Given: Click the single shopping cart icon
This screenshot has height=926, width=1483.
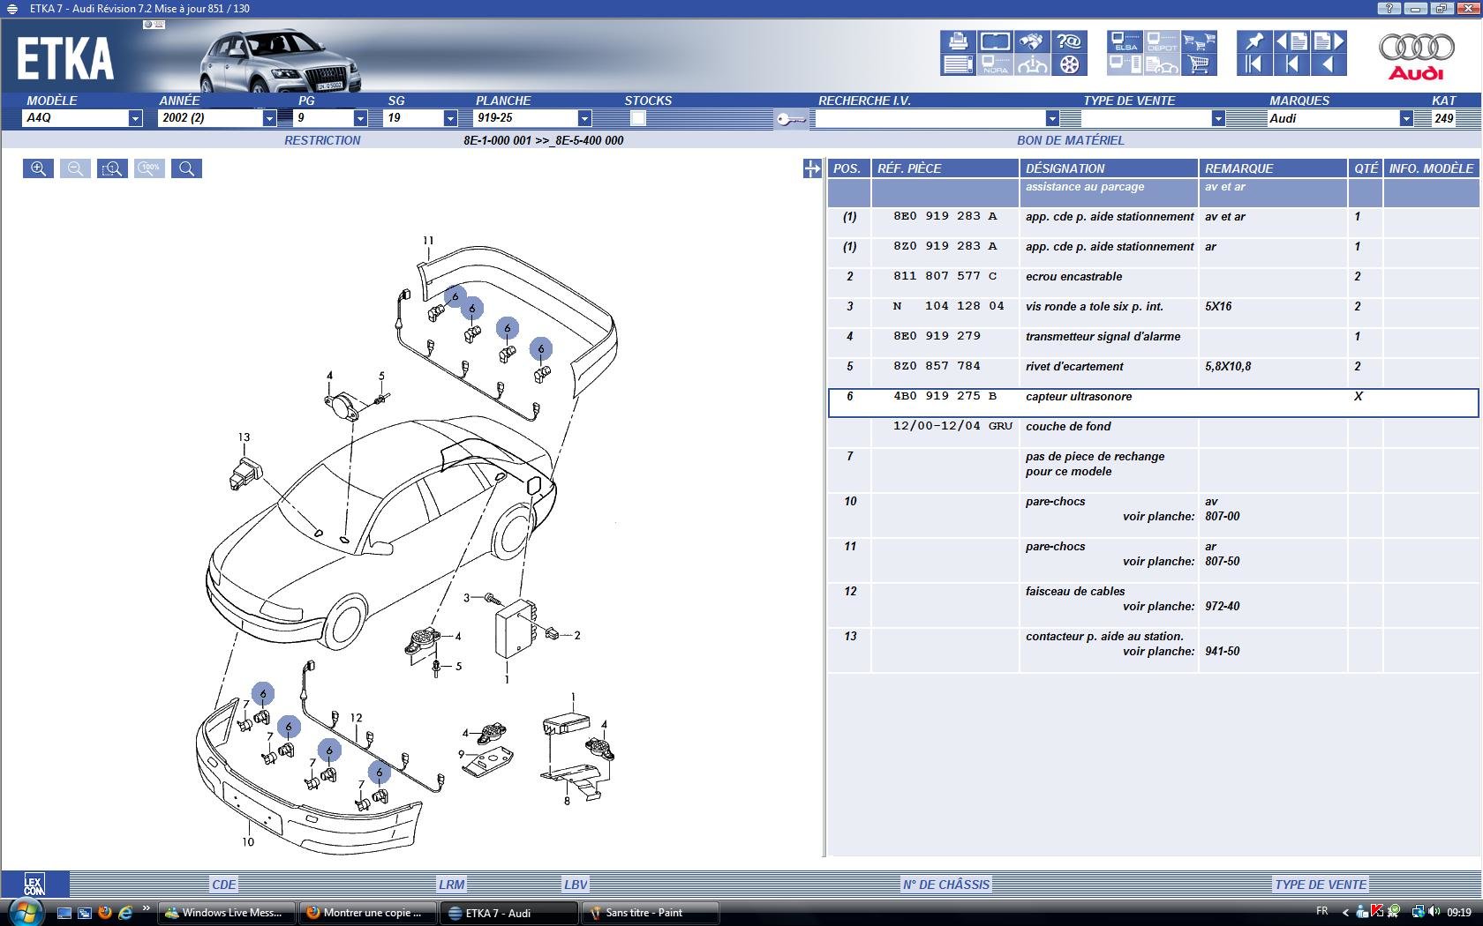Looking at the screenshot, I should 1199,64.
